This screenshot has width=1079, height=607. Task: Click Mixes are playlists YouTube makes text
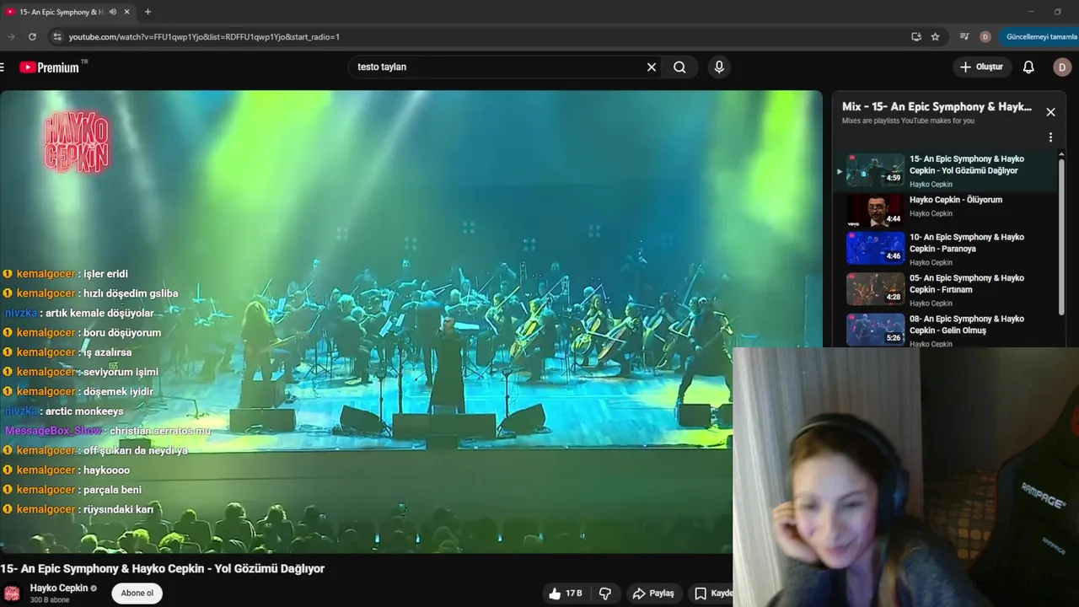pyautogui.click(x=908, y=121)
